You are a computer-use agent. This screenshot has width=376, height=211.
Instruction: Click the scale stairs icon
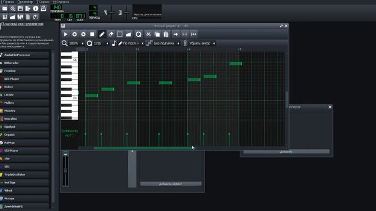point(149,43)
